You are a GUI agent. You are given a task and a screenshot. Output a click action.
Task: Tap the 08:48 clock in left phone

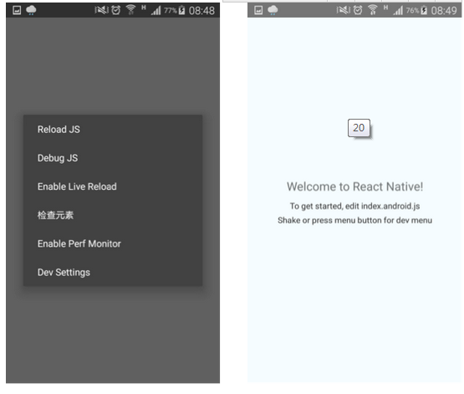(x=201, y=11)
